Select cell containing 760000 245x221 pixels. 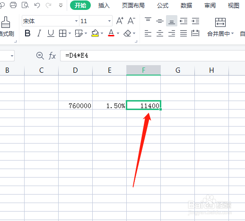tap(75, 105)
